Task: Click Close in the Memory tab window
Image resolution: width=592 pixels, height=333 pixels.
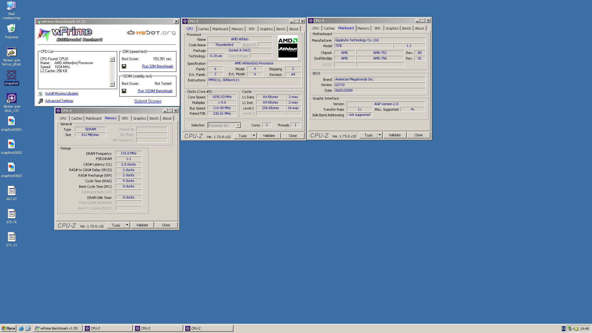Action: 166,225
